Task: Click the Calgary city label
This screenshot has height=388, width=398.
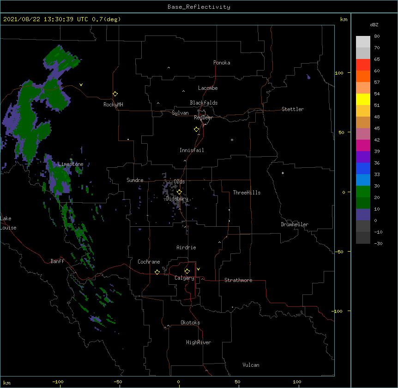Action: tap(185, 278)
